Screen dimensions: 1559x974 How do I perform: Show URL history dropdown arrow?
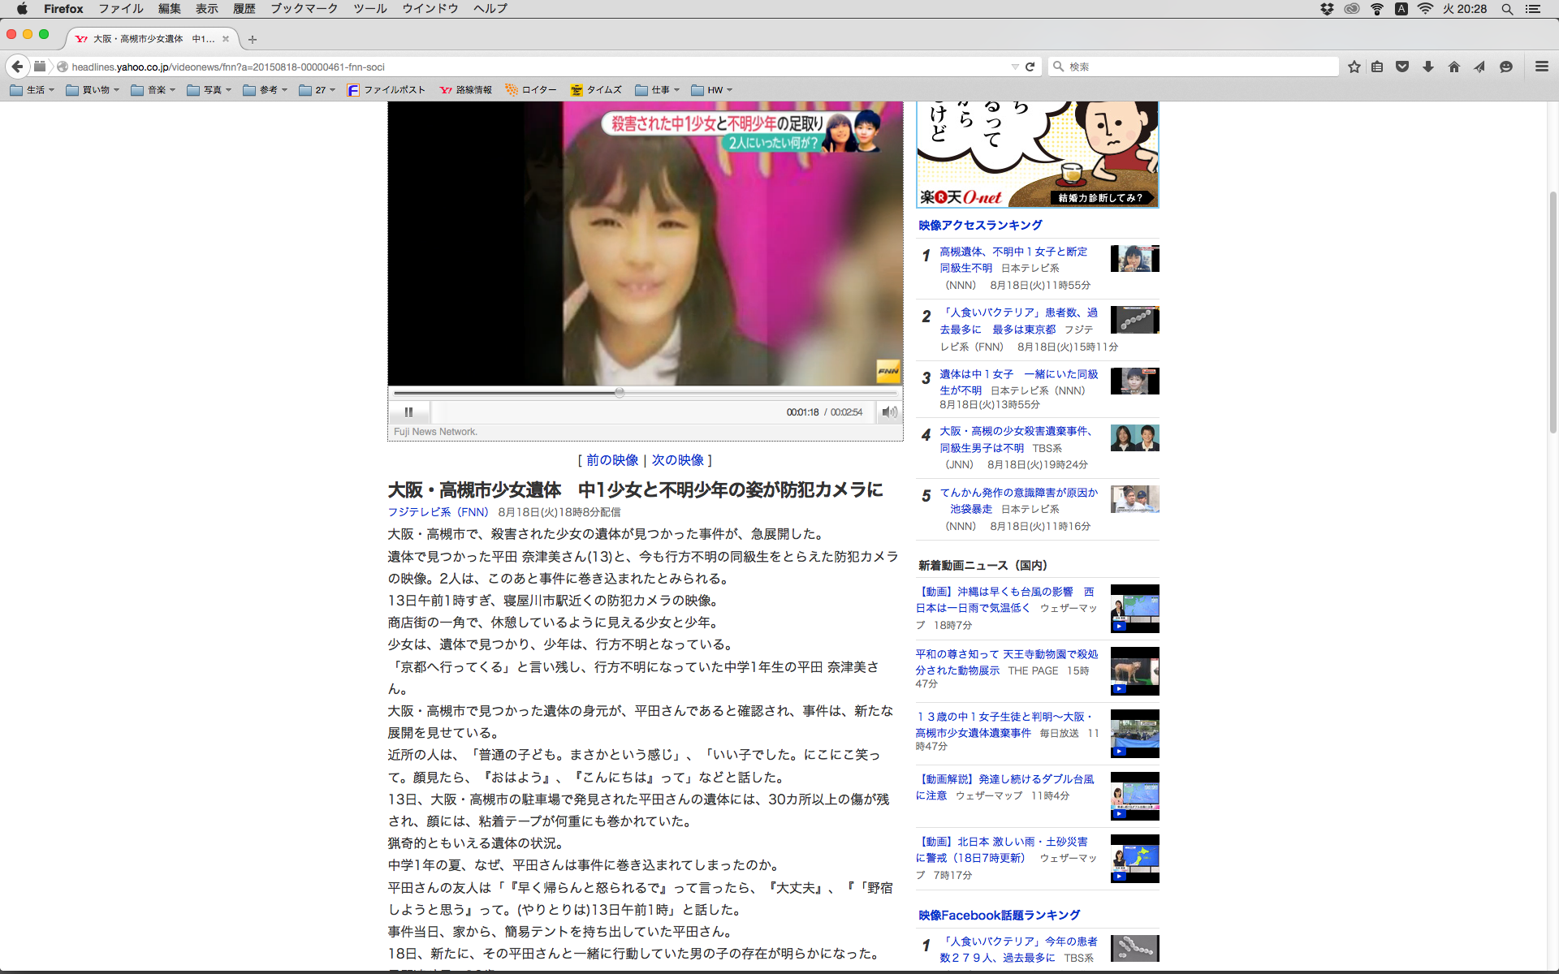coord(1015,67)
